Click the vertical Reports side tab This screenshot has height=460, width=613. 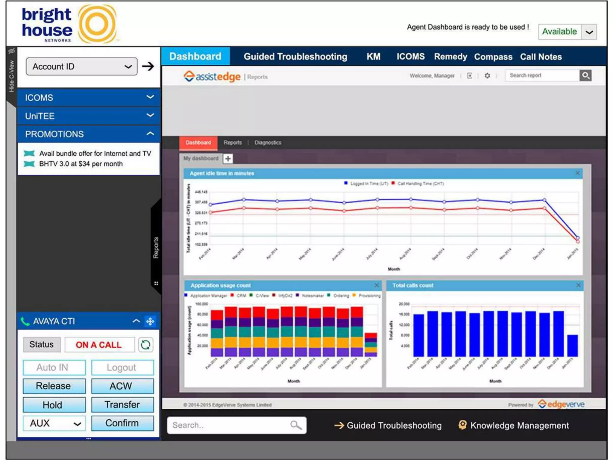point(156,248)
